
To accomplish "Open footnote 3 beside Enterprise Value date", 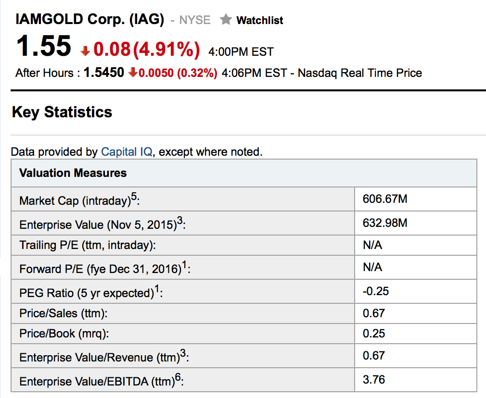I will click(179, 220).
